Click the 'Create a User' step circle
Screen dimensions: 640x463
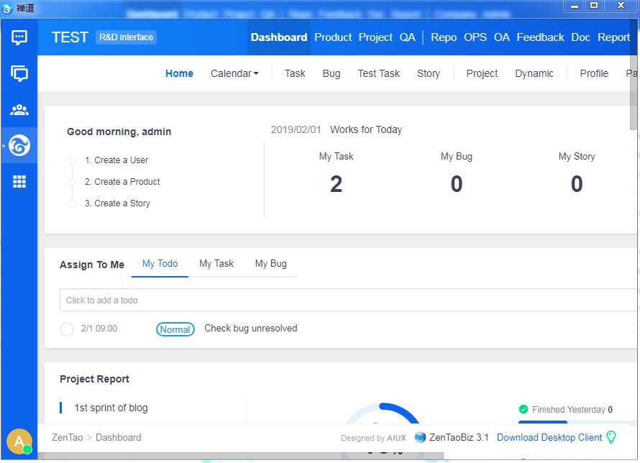[72, 160]
